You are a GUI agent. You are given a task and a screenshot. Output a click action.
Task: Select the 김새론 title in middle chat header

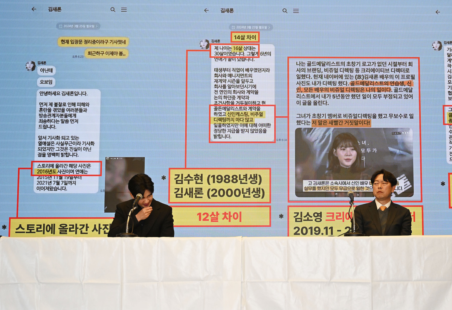(x=227, y=11)
